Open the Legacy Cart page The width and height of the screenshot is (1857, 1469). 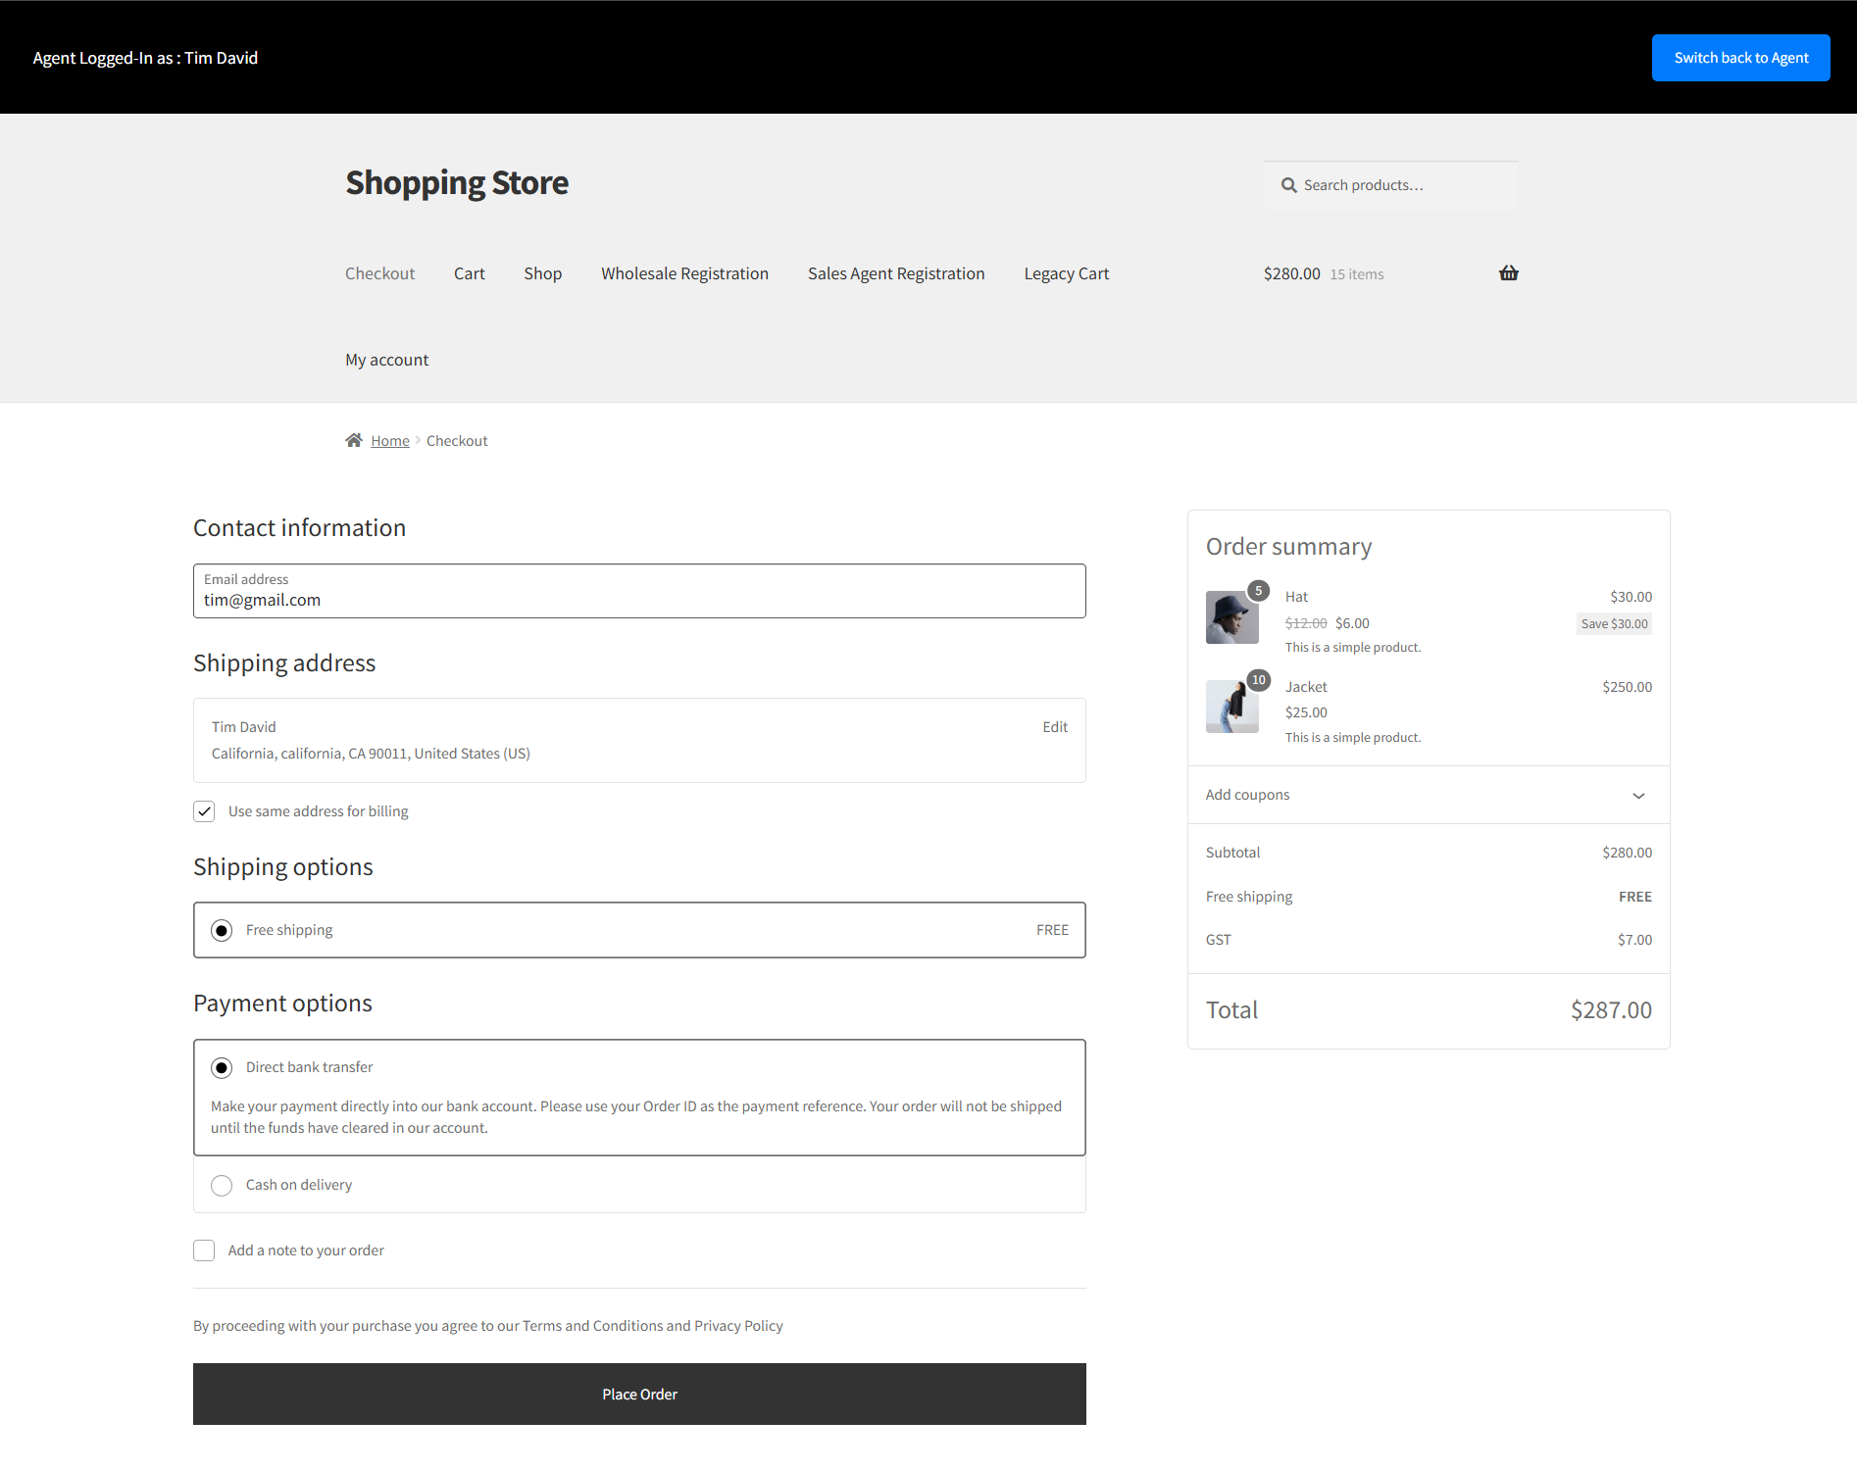tap(1067, 273)
